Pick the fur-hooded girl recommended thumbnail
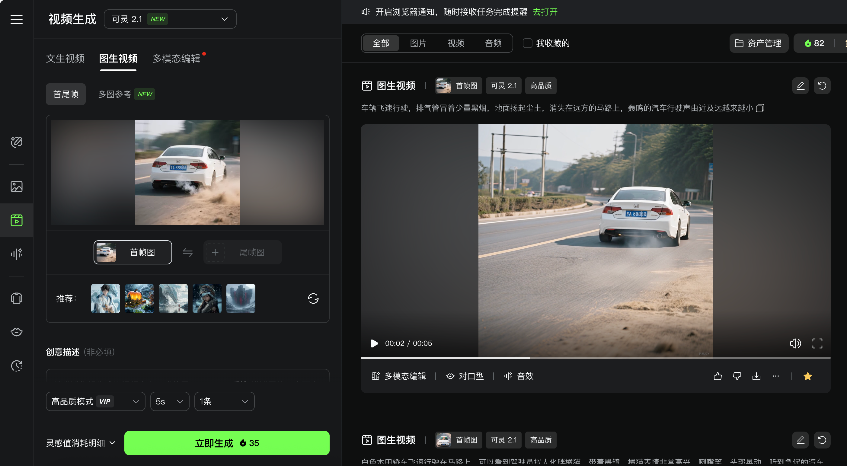Viewport: 847px width, 466px height. click(x=207, y=298)
